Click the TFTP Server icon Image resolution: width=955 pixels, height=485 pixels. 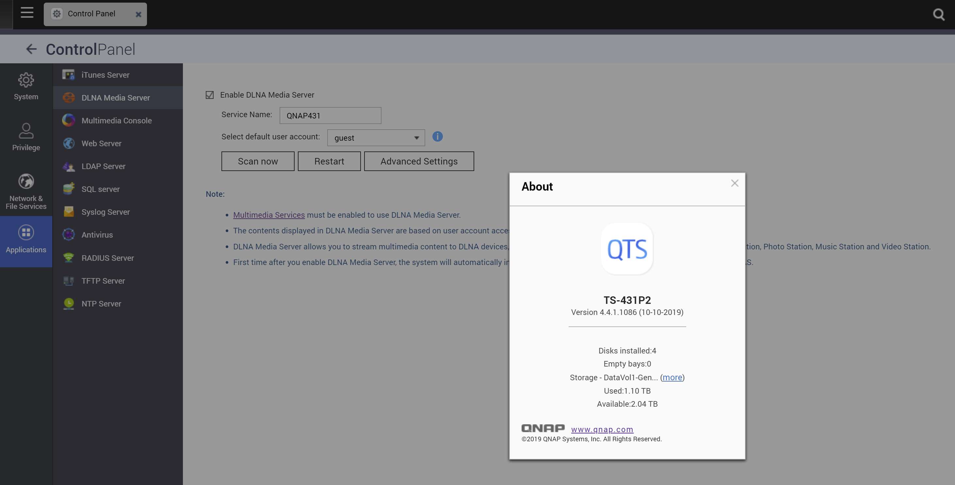69,281
